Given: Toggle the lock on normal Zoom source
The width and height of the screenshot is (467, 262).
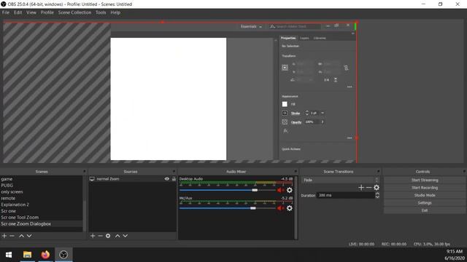Looking at the screenshot, I should point(174,179).
